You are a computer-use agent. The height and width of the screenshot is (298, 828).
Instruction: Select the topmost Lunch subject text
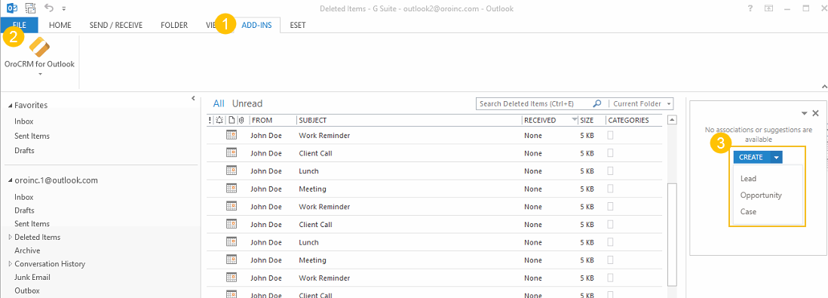309,171
